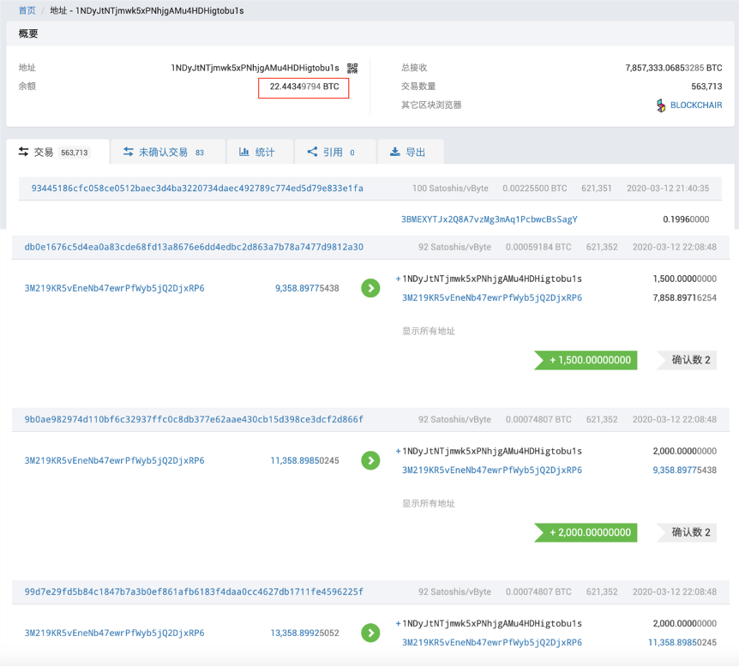The width and height of the screenshot is (739, 666).
Task: Click the fee 0.00225500 BTC
Action: tap(534, 189)
